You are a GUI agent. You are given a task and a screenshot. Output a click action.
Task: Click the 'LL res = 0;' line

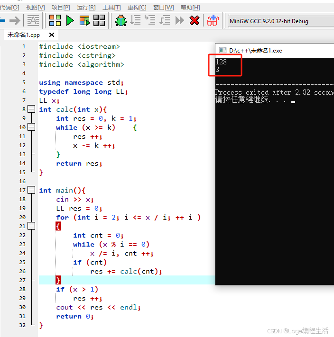tap(79, 208)
